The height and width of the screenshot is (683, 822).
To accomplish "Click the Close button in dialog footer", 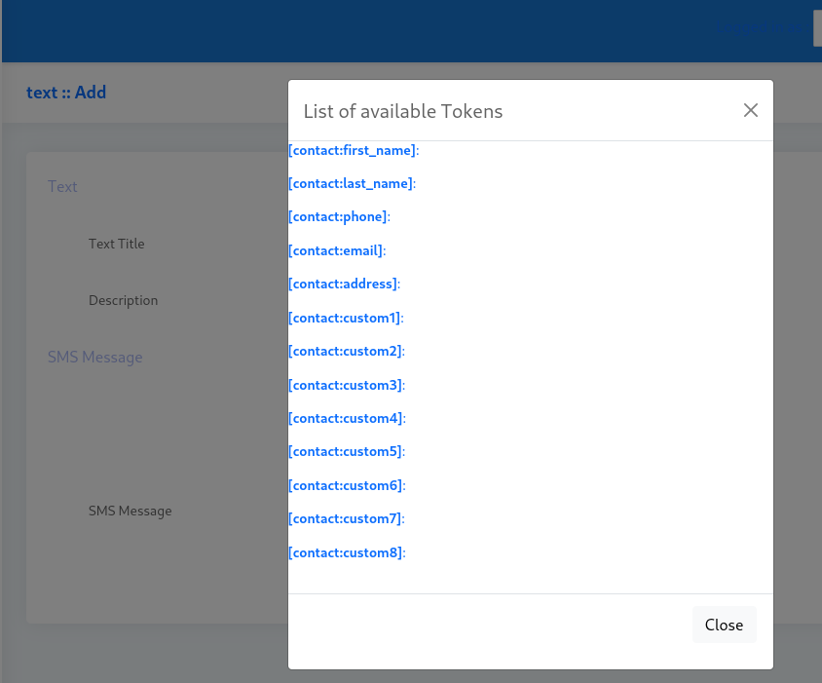I will coord(724,625).
